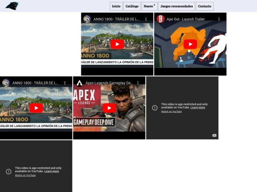Click warning icon on age-restricted video under Anno 1800
The width and height of the screenshot is (257, 192).
(x=9, y=172)
